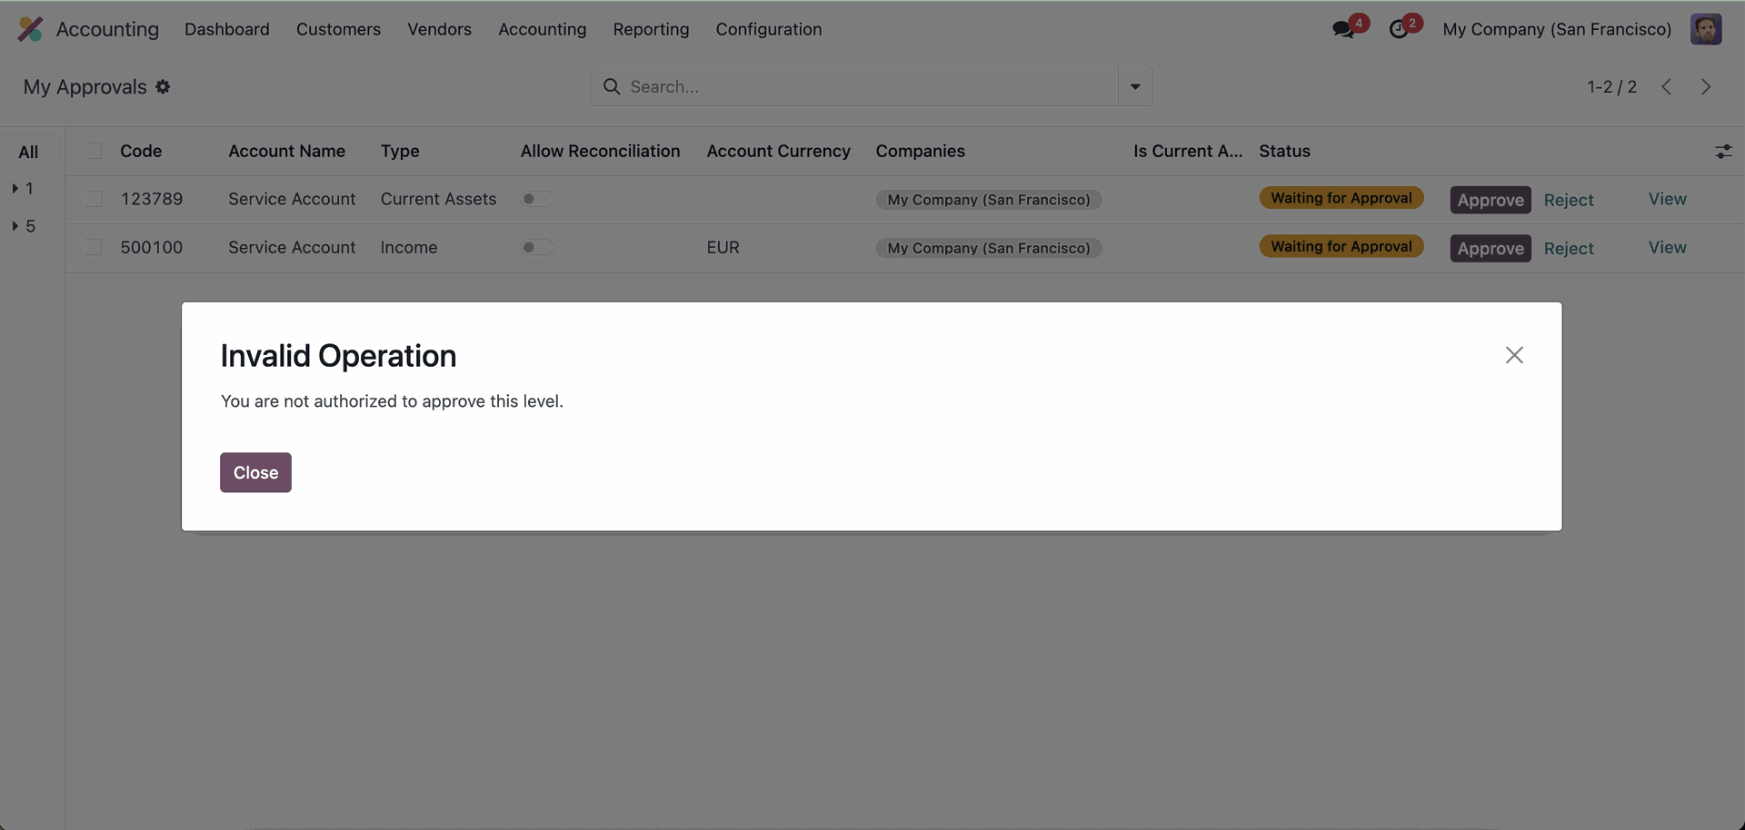Sort by Account Currency column header

point(779,151)
